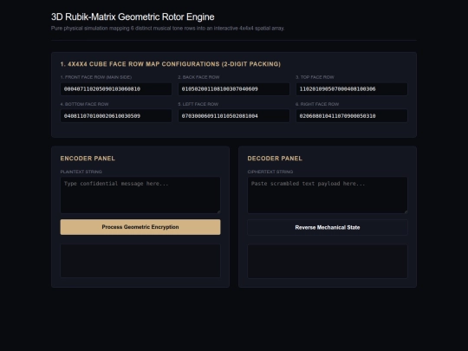Click the Ciphertext String label
The height and width of the screenshot is (351, 468).
270,172
